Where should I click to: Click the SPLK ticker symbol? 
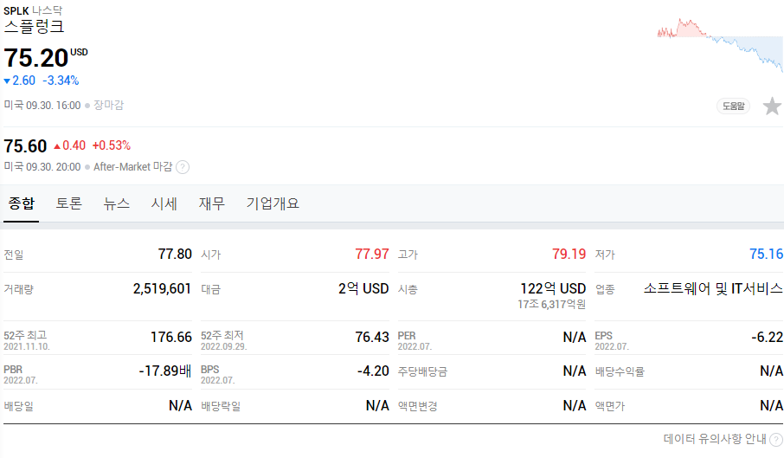(16, 10)
